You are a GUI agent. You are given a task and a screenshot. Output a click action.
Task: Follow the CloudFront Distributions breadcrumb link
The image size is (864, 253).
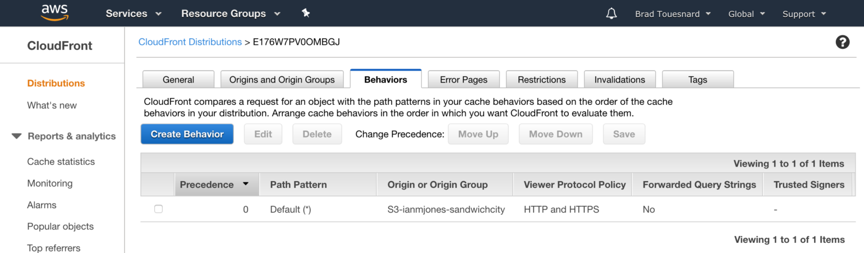(x=190, y=42)
